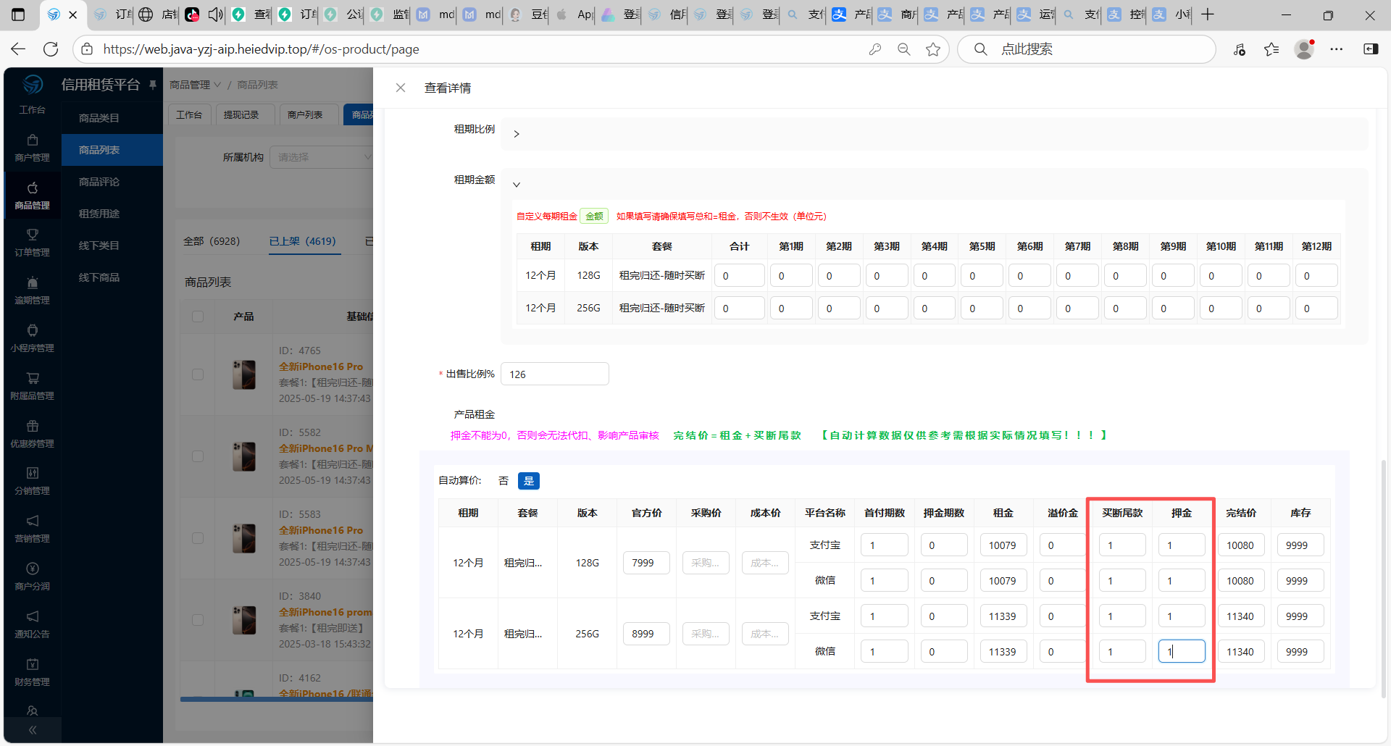Open the 商品管理 breadcrumb dropdown

pyautogui.click(x=195, y=85)
